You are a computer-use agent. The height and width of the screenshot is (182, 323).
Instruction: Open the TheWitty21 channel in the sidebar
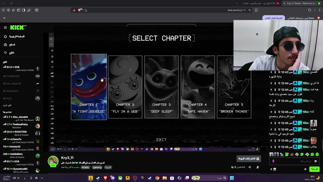click(21, 76)
